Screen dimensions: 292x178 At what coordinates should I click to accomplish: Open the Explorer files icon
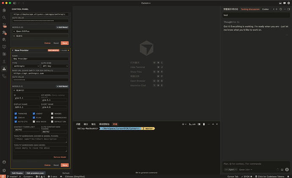4,10
